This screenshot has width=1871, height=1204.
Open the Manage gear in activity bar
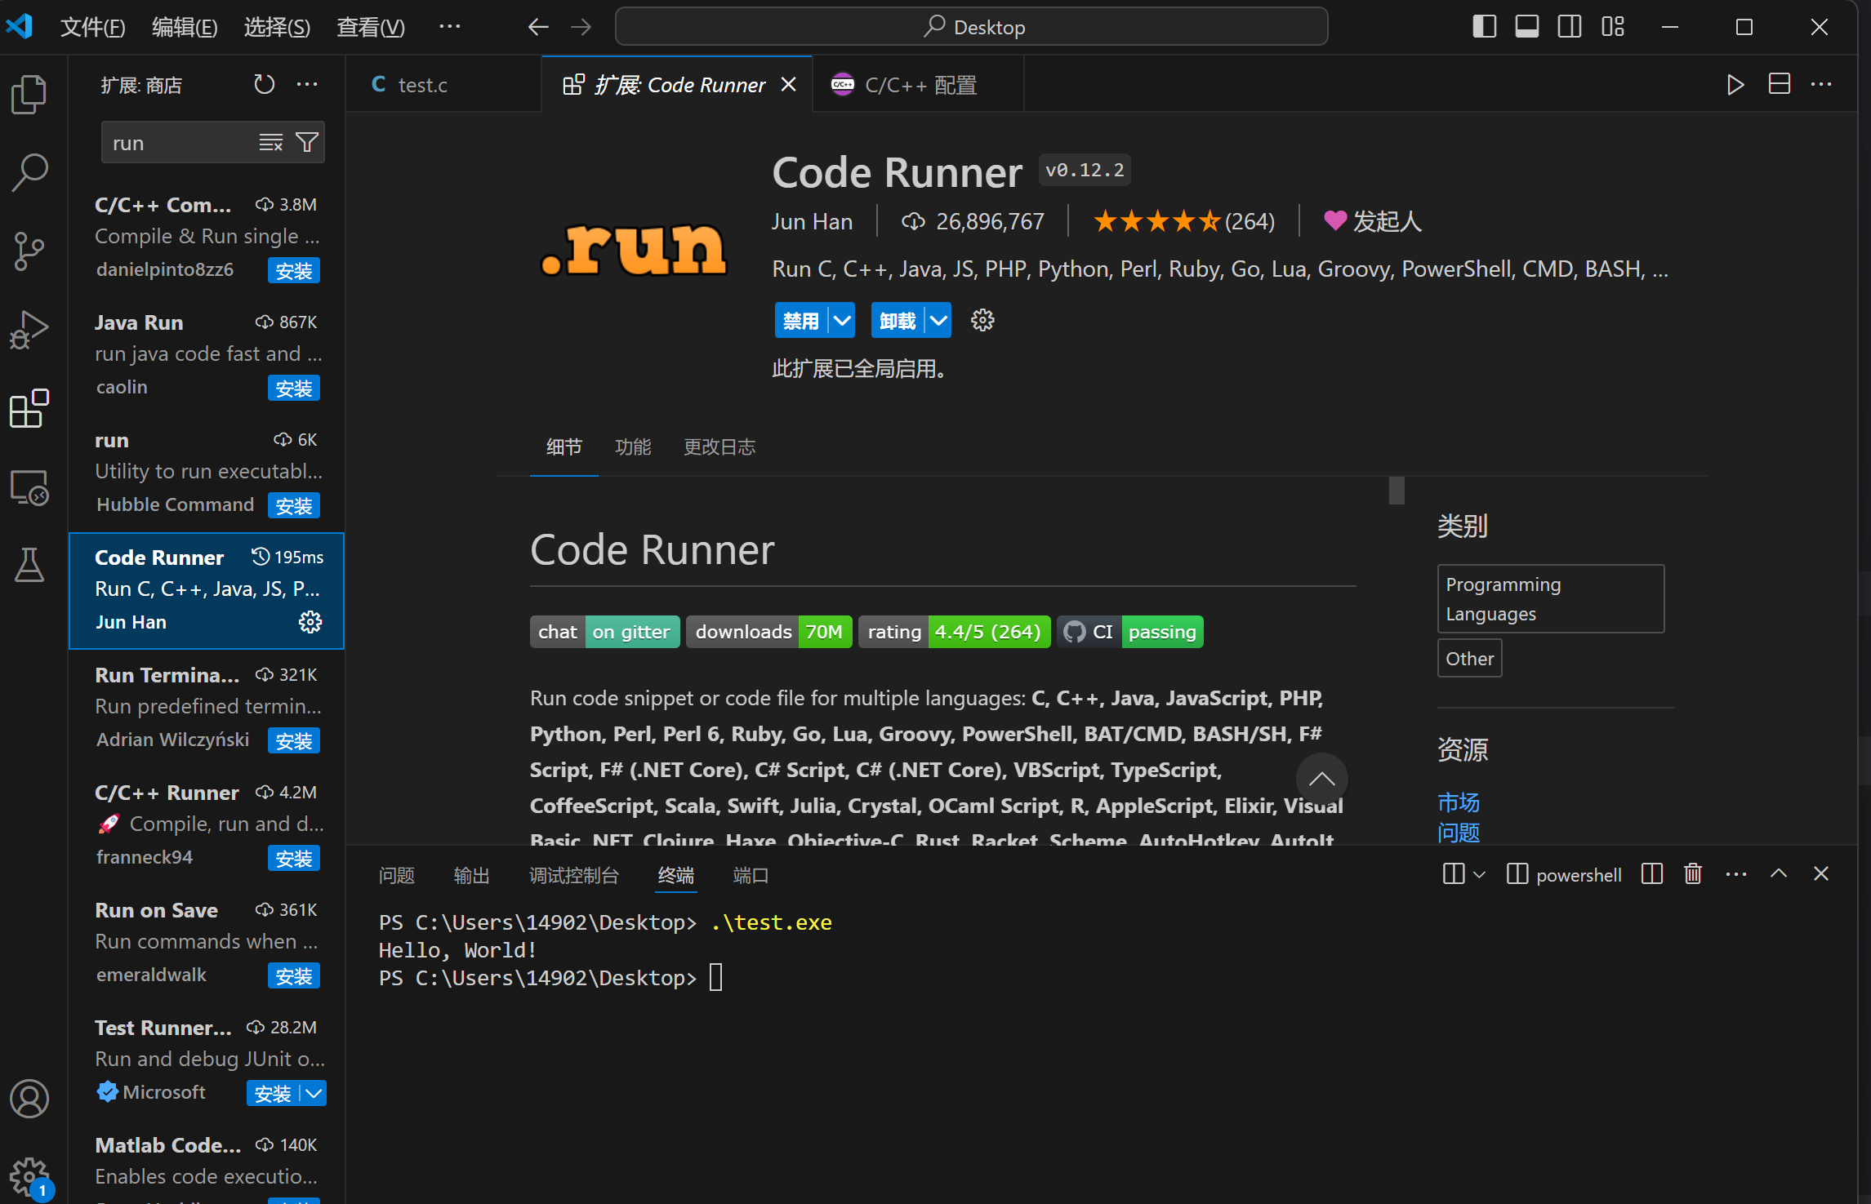tap(29, 1176)
